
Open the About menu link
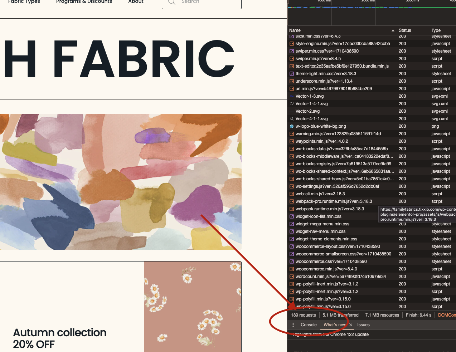tap(136, 2)
